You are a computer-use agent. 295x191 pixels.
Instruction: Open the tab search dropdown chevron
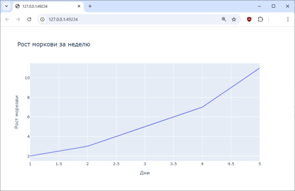click(x=6, y=6)
